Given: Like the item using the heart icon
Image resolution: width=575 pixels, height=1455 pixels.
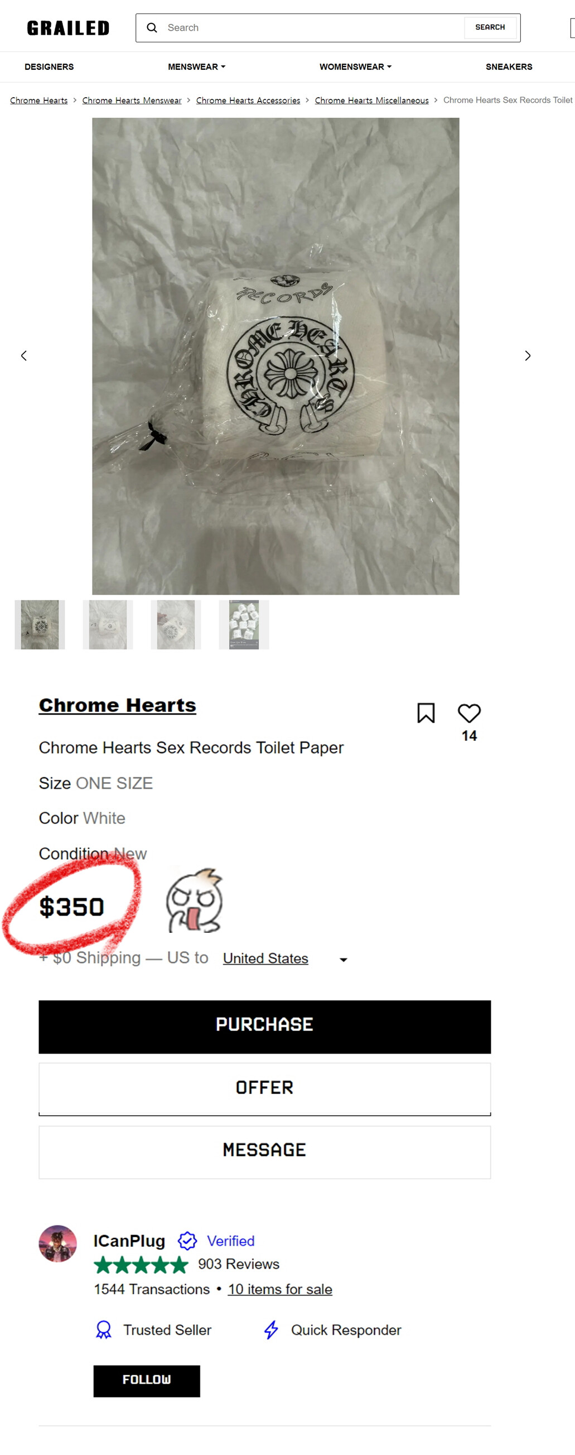Looking at the screenshot, I should 469,713.
